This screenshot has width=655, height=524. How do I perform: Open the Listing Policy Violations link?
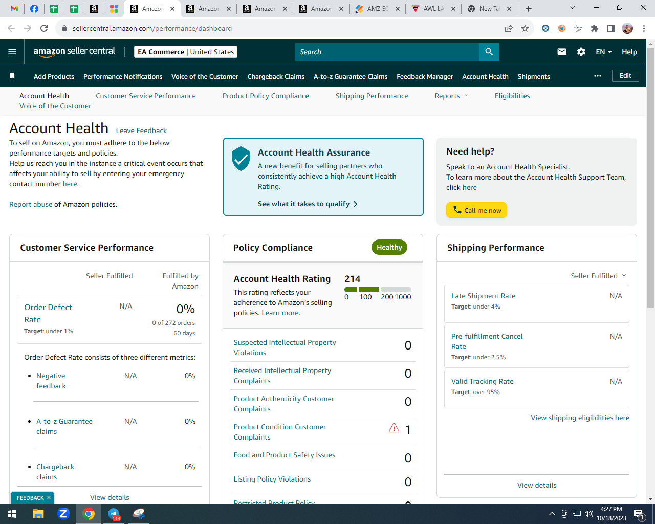(272, 479)
